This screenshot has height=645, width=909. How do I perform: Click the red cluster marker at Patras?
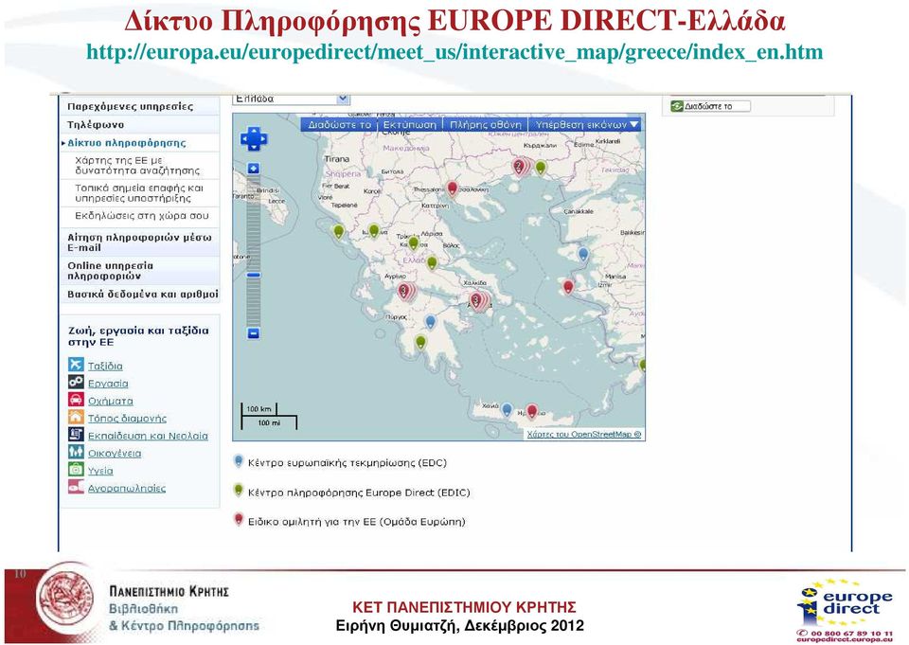pos(406,292)
